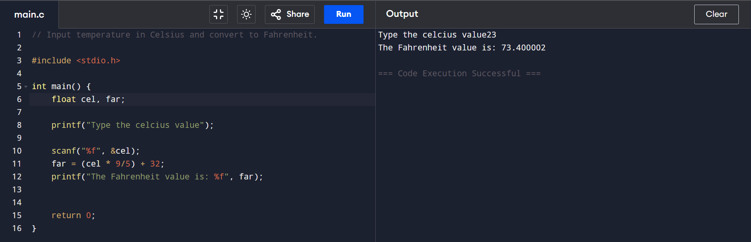Place cursor on 'int main() {' line
The width and height of the screenshot is (751, 242).
[61, 86]
